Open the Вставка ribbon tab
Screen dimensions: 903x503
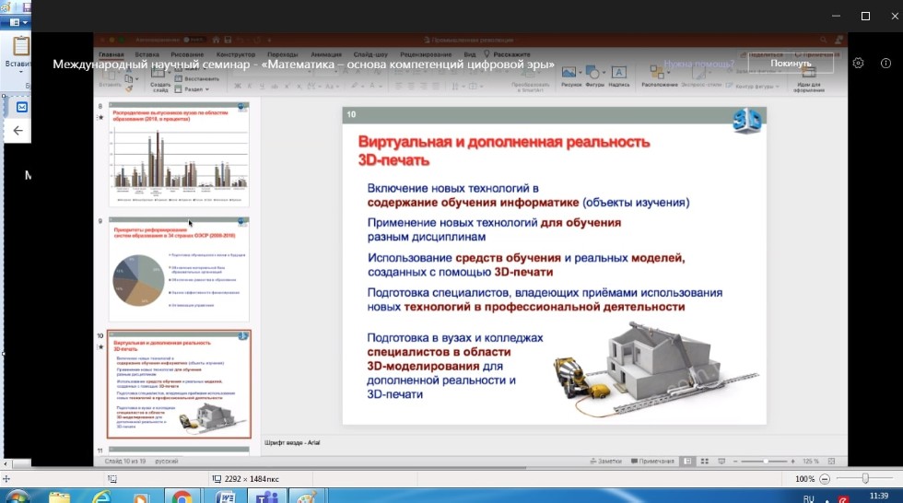(149, 54)
